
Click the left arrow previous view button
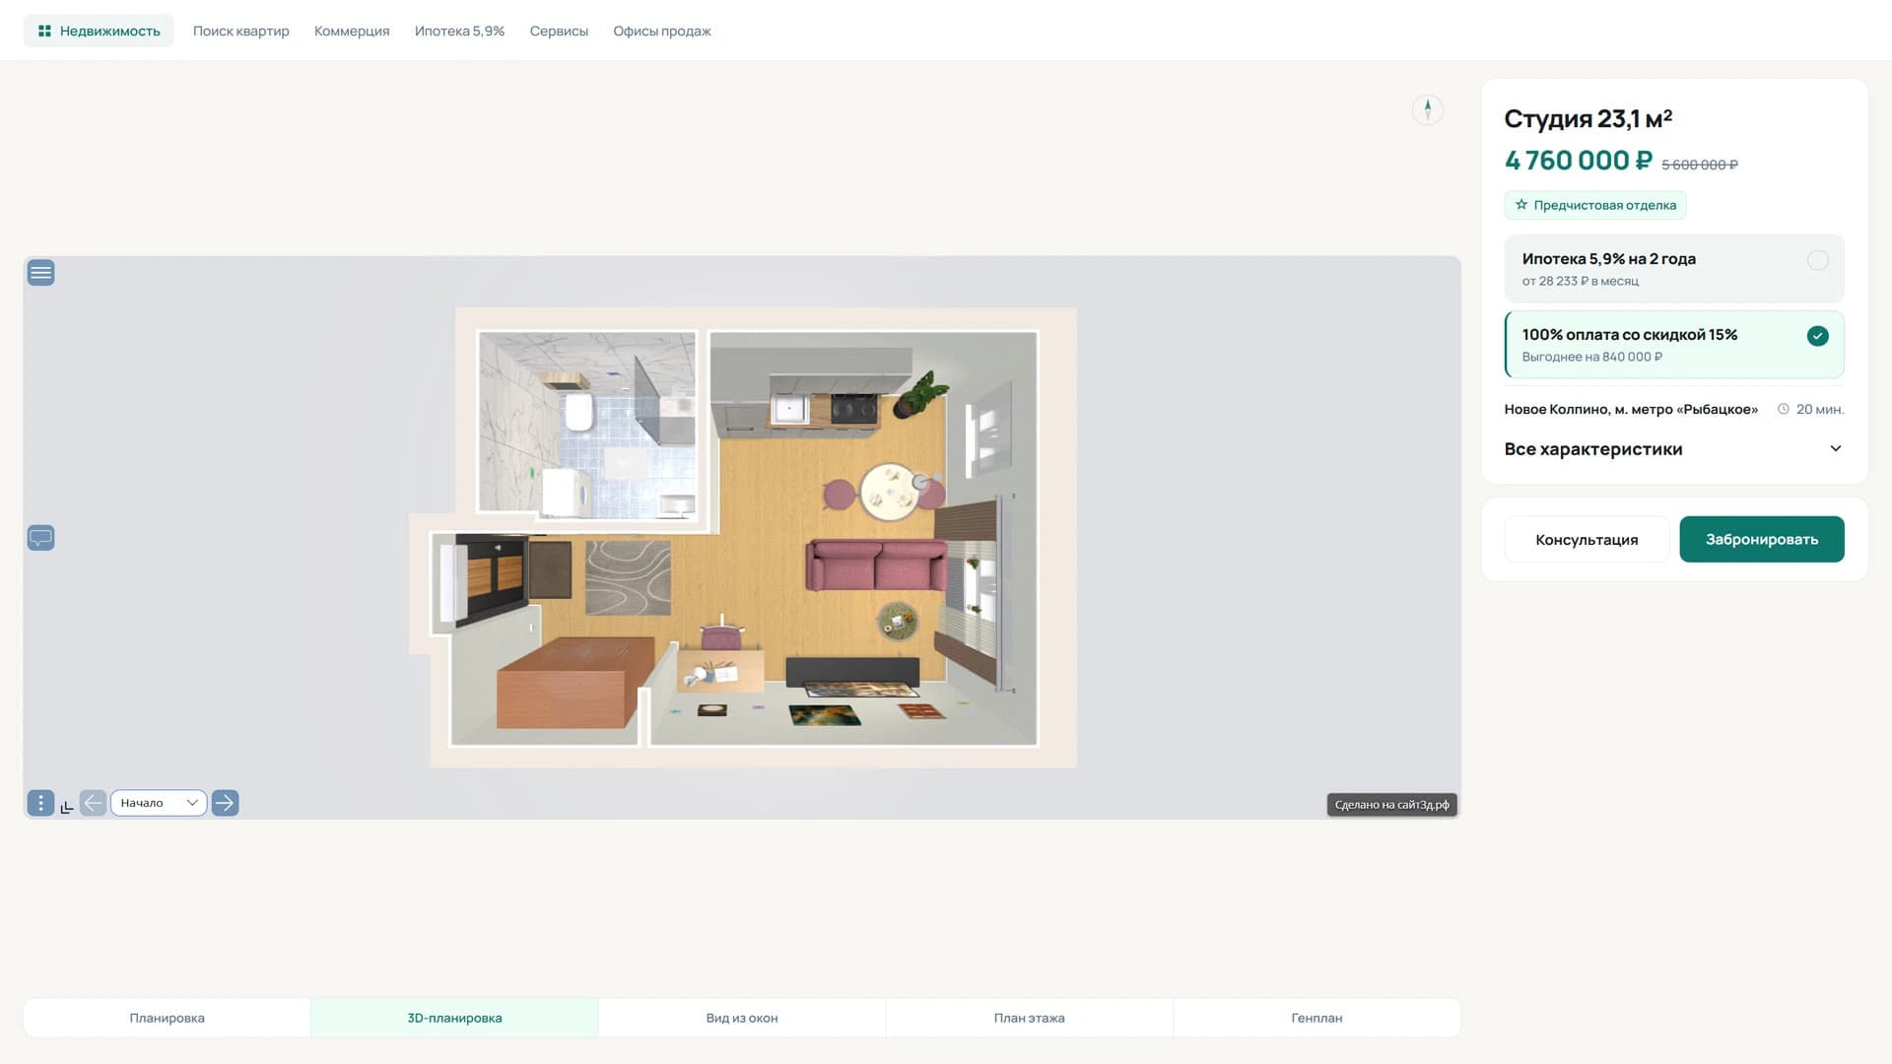click(x=93, y=803)
